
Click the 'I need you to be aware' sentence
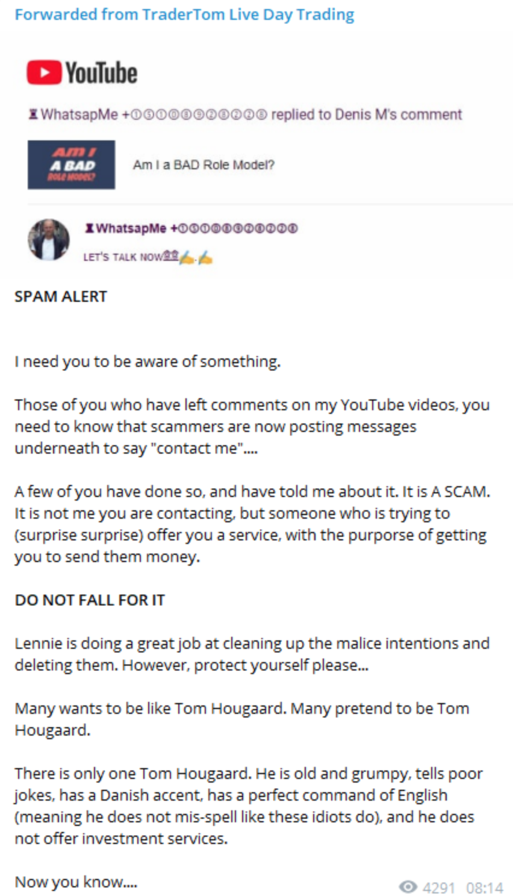coord(148,361)
